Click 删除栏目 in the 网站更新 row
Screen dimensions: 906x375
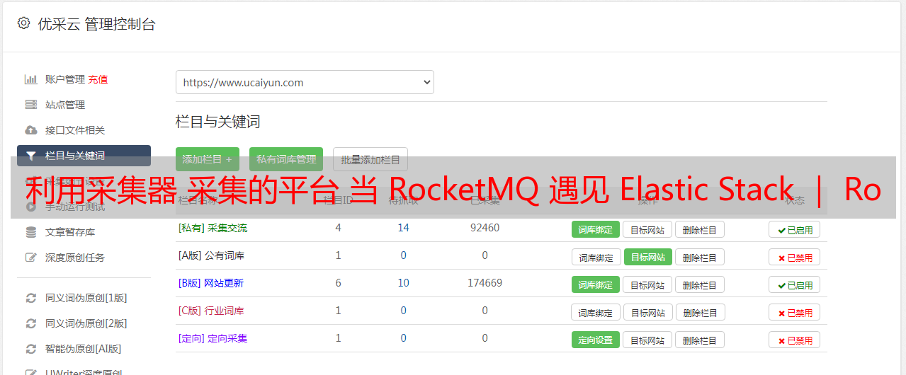pyautogui.click(x=700, y=284)
